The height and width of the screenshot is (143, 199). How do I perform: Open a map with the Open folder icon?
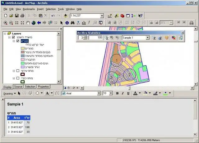[x=11, y=16]
